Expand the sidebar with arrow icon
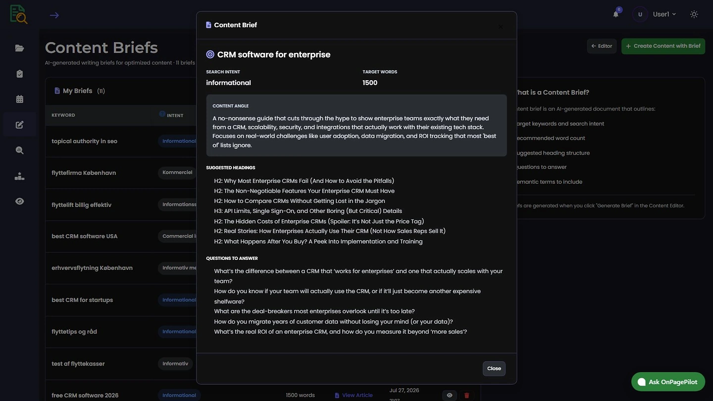The image size is (713, 401). (54, 15)
